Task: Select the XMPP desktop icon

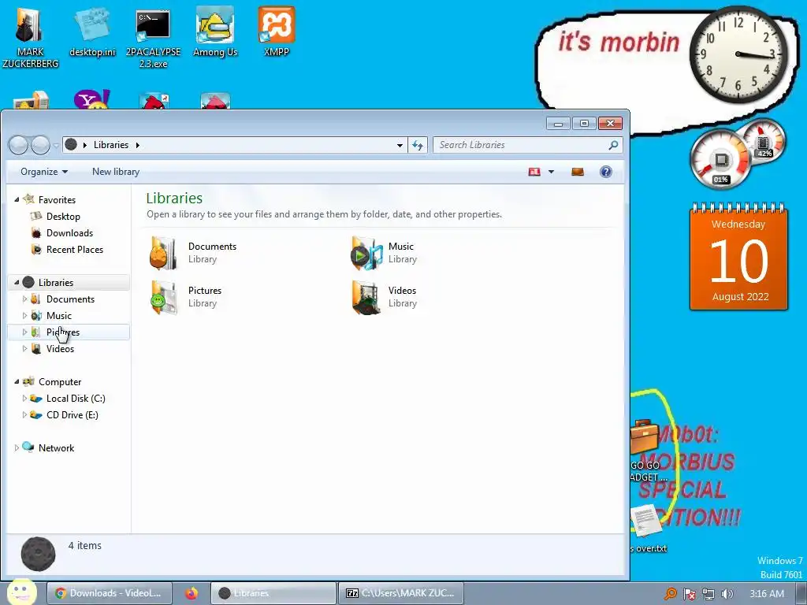Action: 277,32
